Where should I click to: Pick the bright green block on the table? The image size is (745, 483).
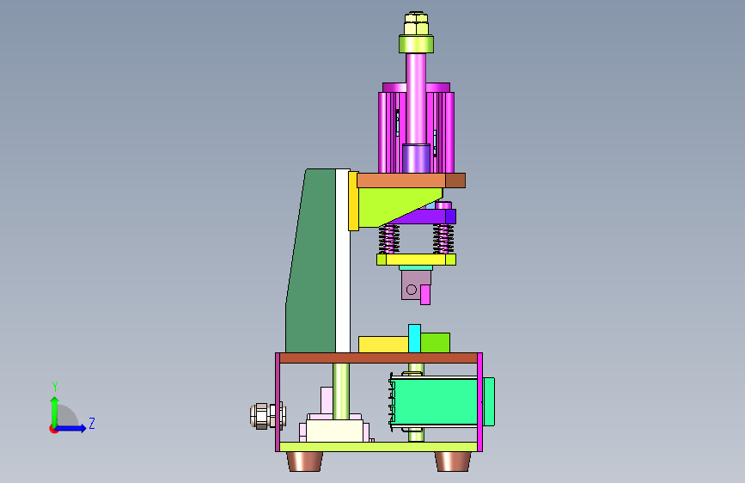click(x=435, y=343)
